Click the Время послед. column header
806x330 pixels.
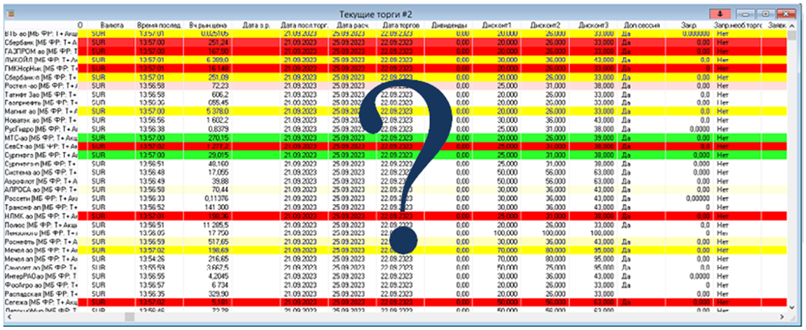(x=159, y=24)
